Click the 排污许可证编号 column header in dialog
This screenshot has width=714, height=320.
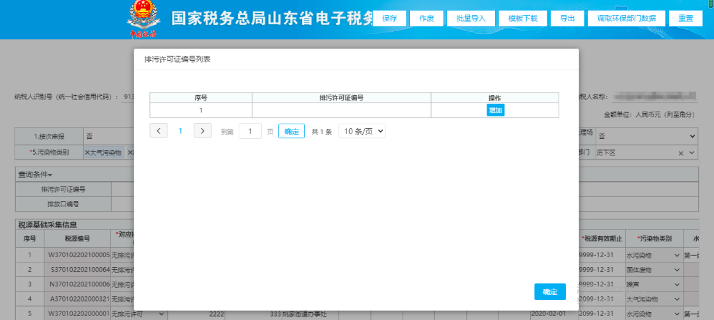point(342,97)
